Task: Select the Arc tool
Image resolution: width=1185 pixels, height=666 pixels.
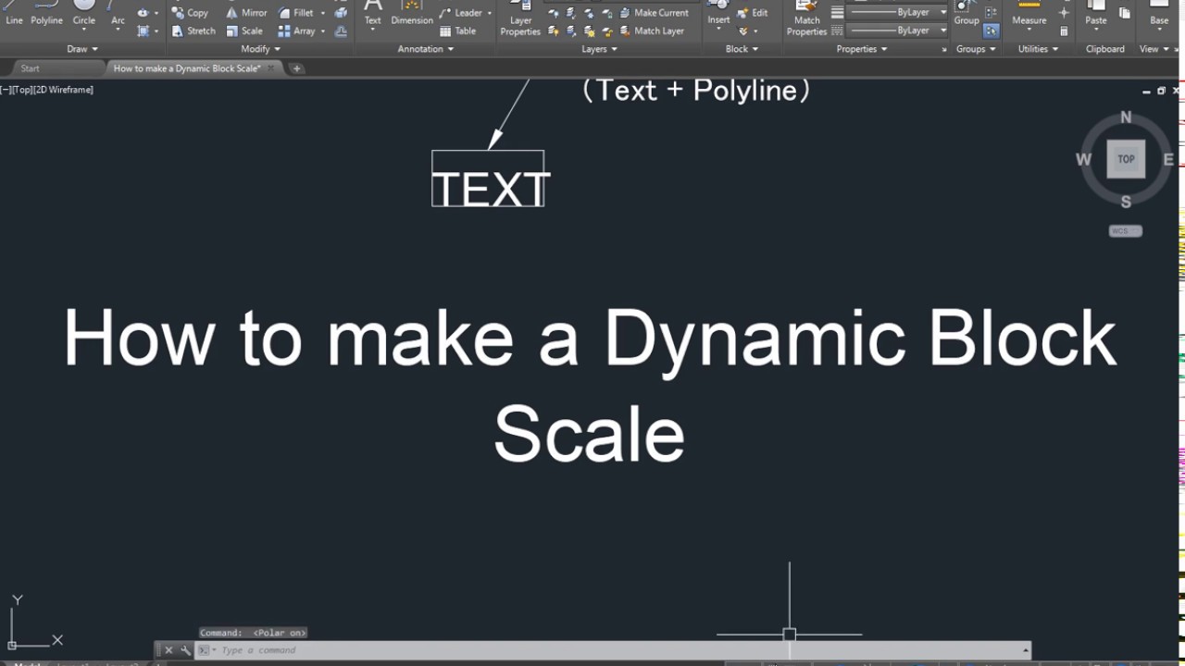Action: [118, 13]
